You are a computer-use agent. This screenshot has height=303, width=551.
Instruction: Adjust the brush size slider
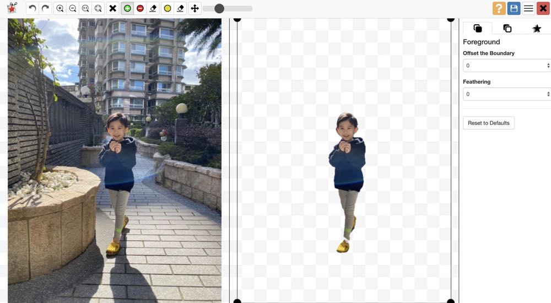pos(219,8)
